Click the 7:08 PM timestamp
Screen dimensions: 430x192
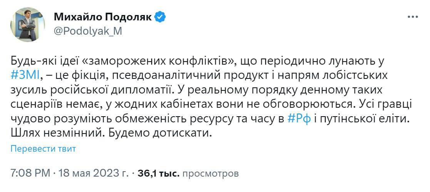pyautogui.click(x=30, y=174)
